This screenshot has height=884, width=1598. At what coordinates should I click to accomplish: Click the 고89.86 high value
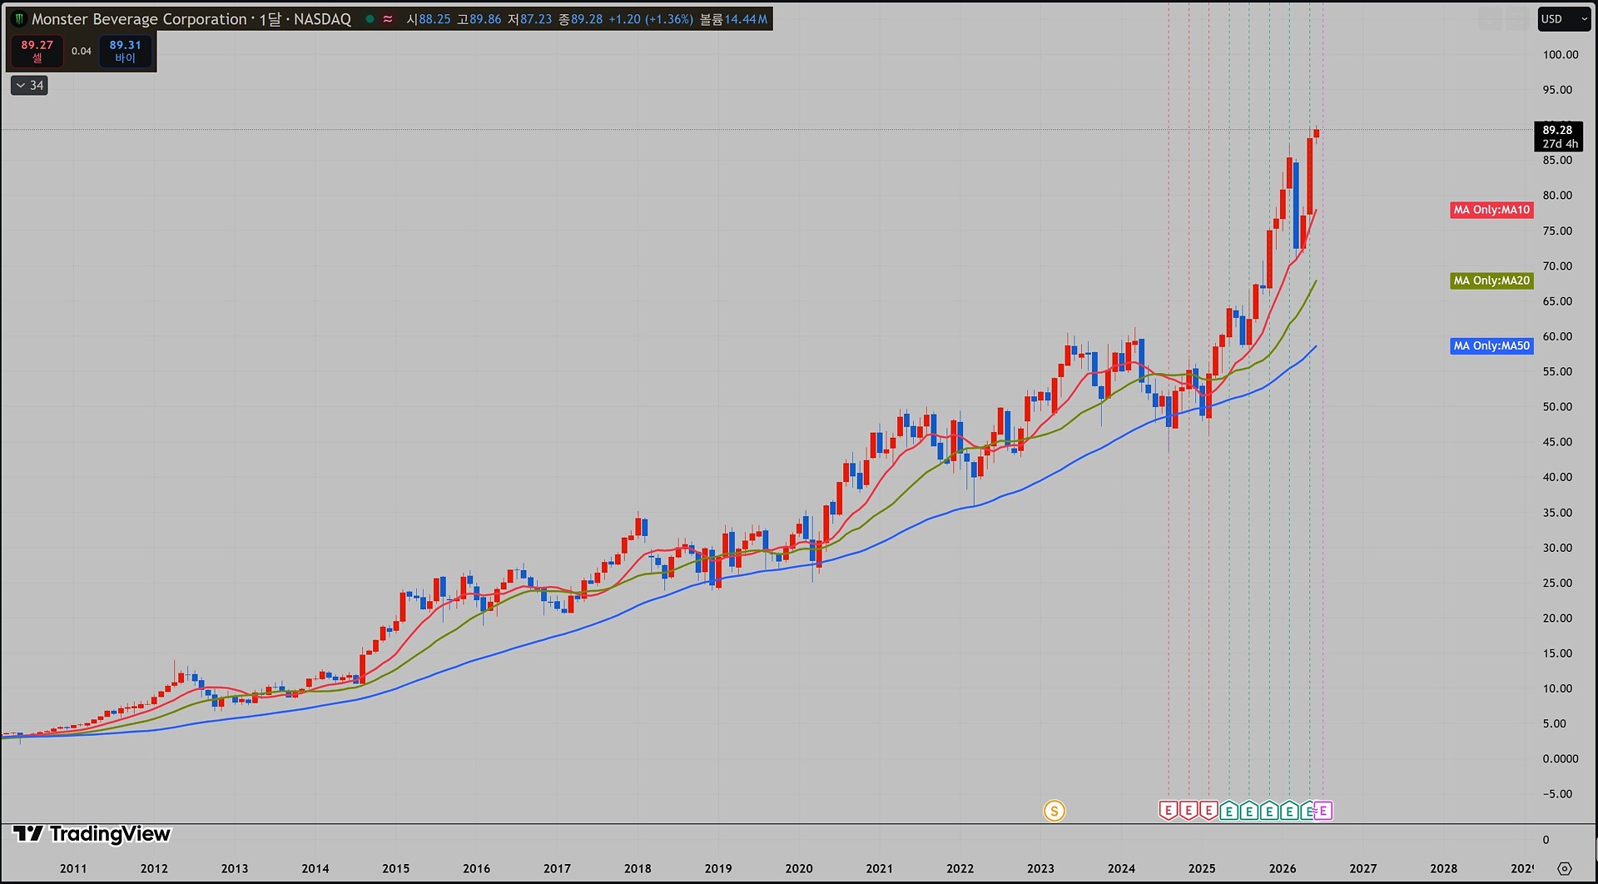[479, 19]
